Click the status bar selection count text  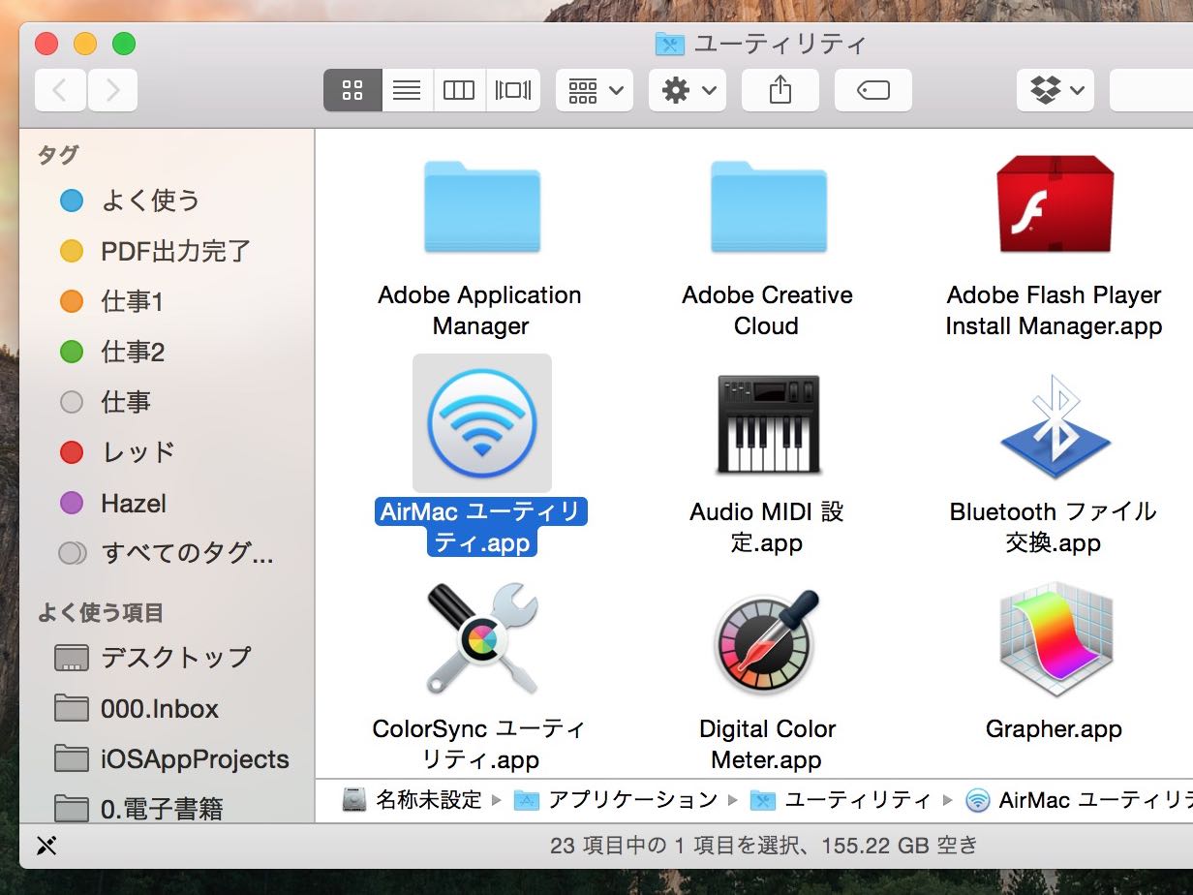(764, 846)
